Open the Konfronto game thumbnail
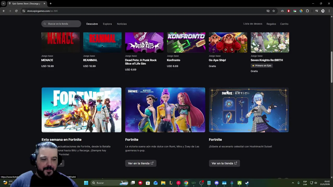 [x=186, y=42]
